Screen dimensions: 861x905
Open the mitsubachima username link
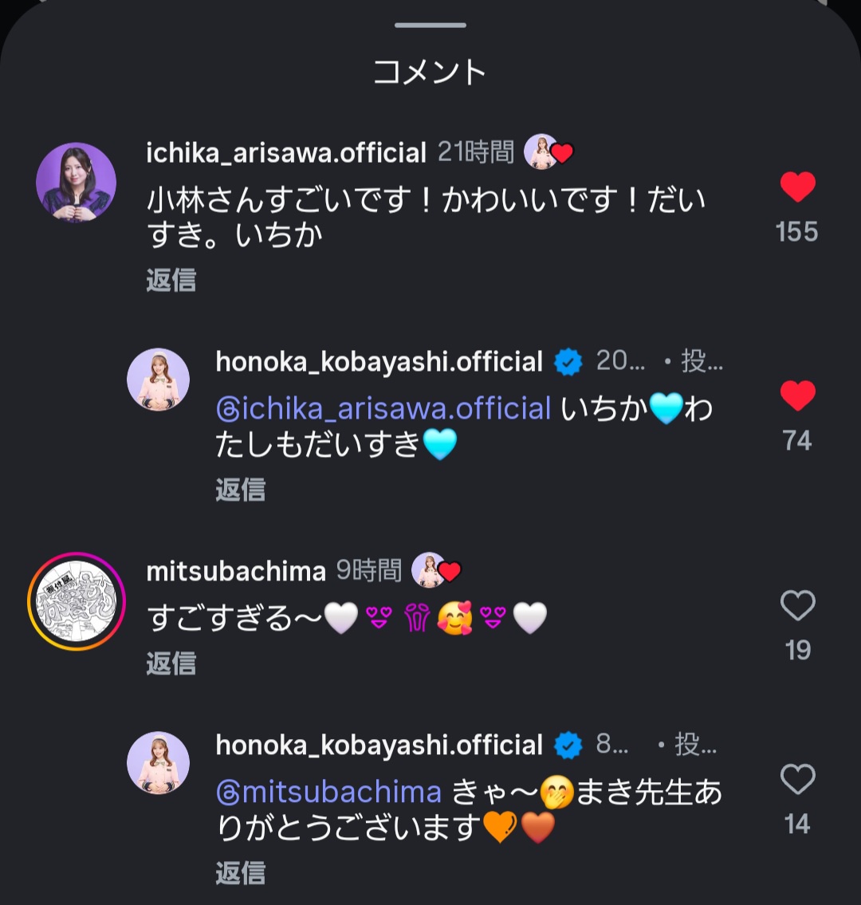[236, 571]
